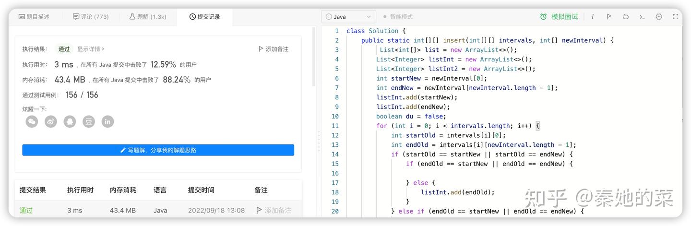Image resolution: width=691 pixels, height=226 pixels.
Task: Click the 3 ms cell in submission row
Action: coord(75,210)
